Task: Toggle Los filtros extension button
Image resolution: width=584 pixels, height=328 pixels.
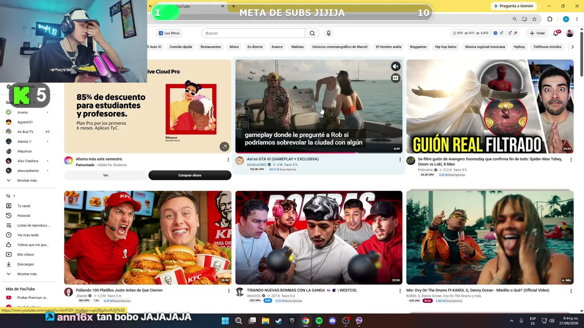Action: pyautogui.click(x=169, y=33)
